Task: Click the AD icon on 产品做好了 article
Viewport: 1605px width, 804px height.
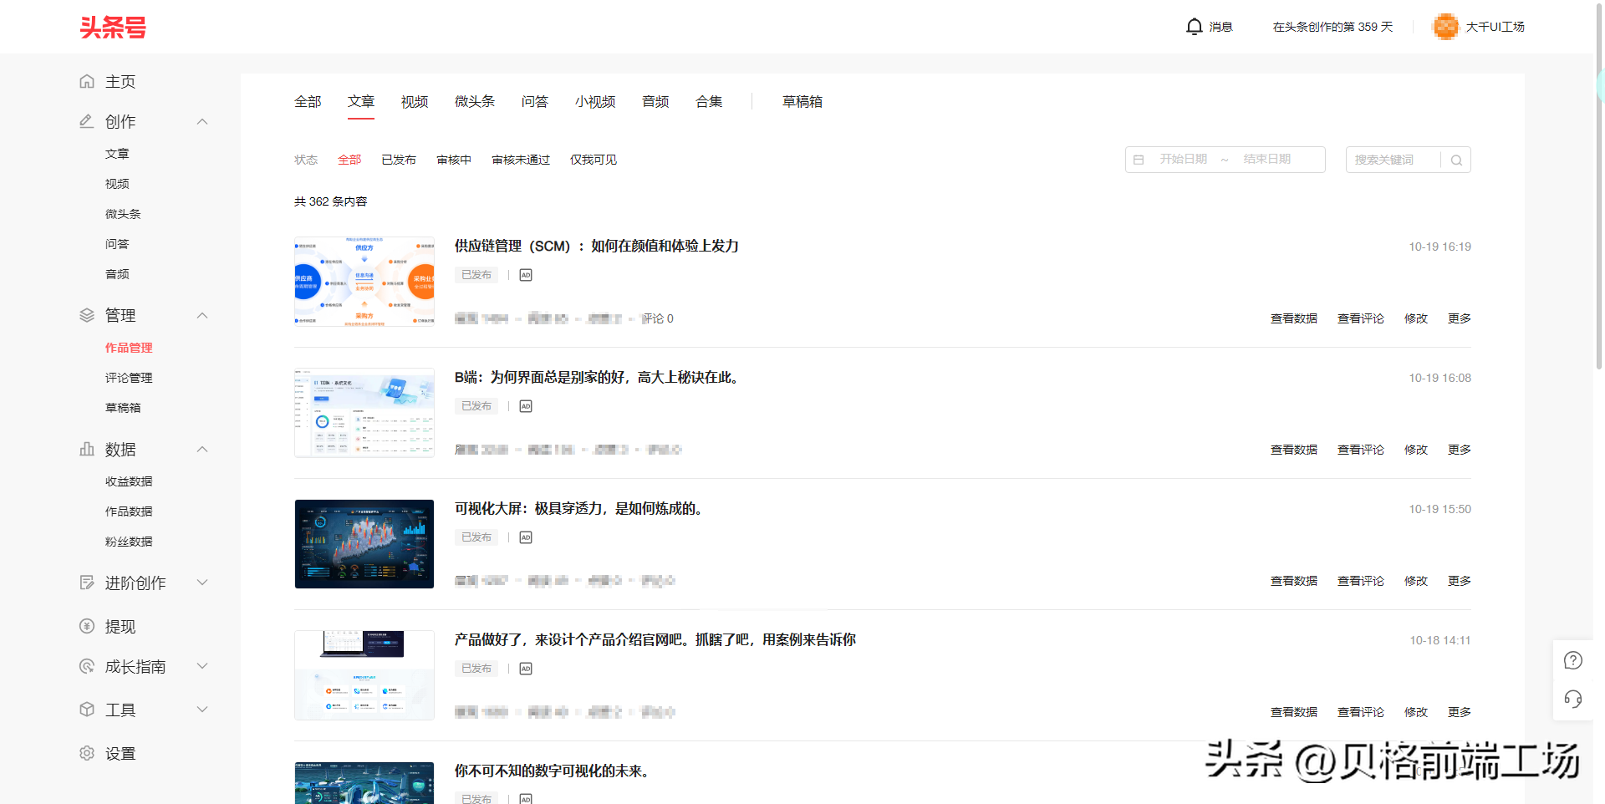Action: tap(526, 669)
